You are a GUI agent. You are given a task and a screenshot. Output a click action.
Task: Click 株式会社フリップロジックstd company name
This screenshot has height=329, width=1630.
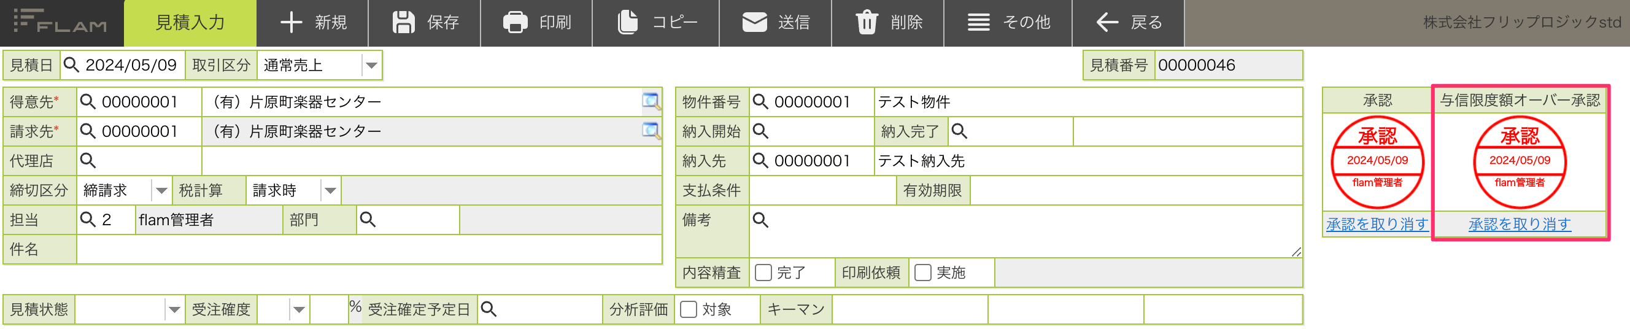1522,23
